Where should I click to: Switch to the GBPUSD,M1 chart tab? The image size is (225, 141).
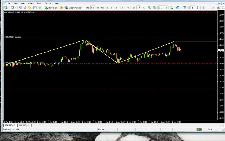[24, 125]
